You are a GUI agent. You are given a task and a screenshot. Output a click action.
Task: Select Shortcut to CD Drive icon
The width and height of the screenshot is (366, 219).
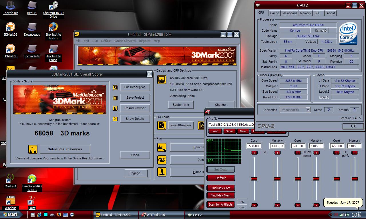pyautogui.click(x=53, y=9)
